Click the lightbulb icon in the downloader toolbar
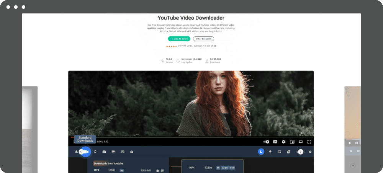 click(x=270, y=152)
